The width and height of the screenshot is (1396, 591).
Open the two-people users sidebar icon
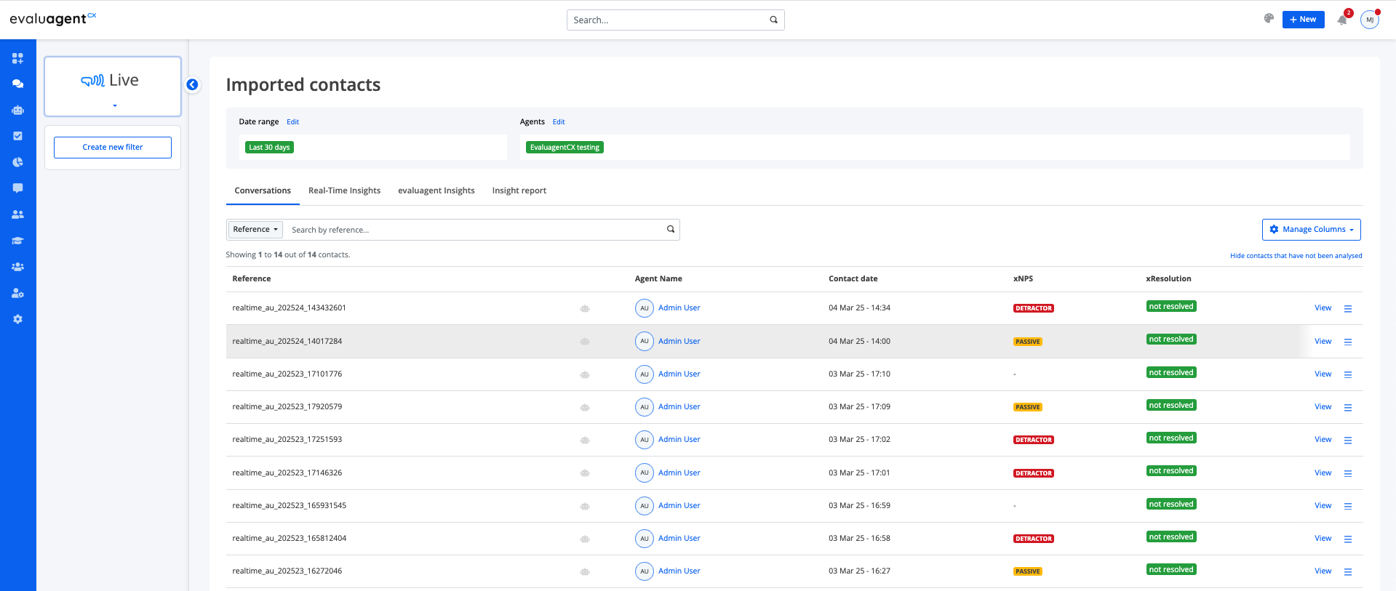pyautogui.click(x=17, y=214)
